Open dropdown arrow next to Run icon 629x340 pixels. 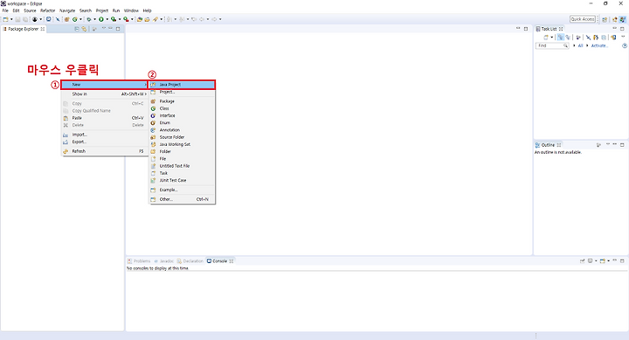tap(107, 19)
